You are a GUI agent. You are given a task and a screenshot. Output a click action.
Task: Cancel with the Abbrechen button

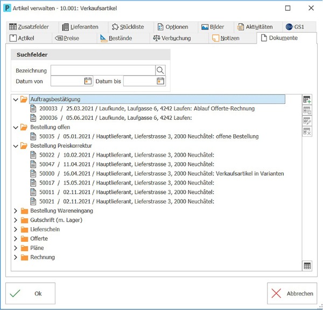coord(292,293)
